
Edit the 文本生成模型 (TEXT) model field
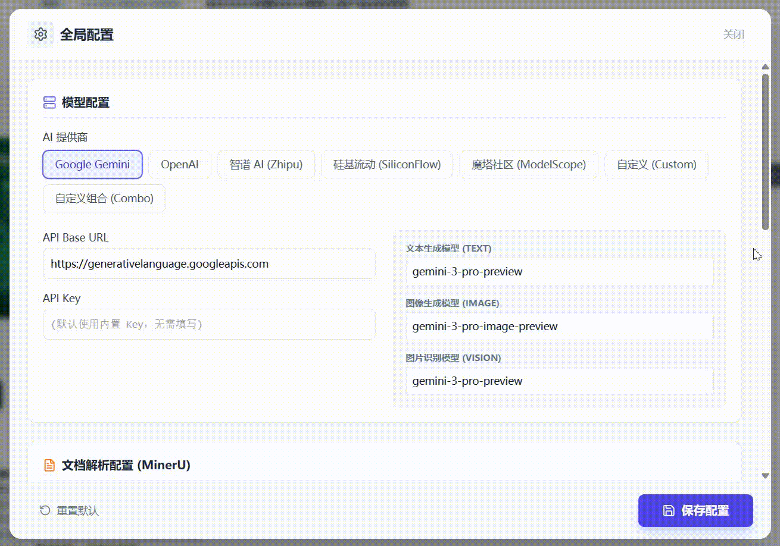tap(560, 272)
